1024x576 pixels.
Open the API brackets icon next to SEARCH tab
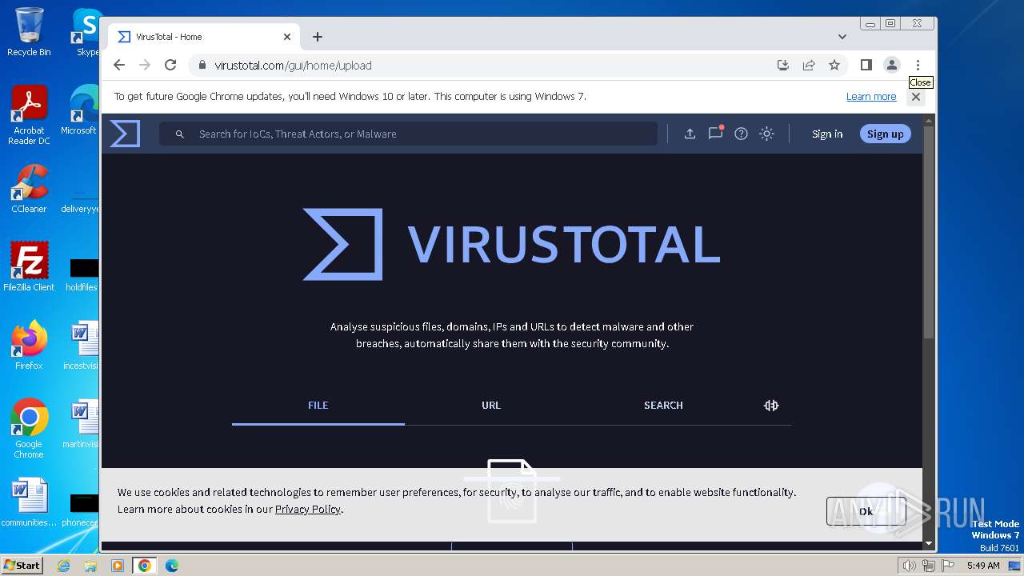(771, 406)
